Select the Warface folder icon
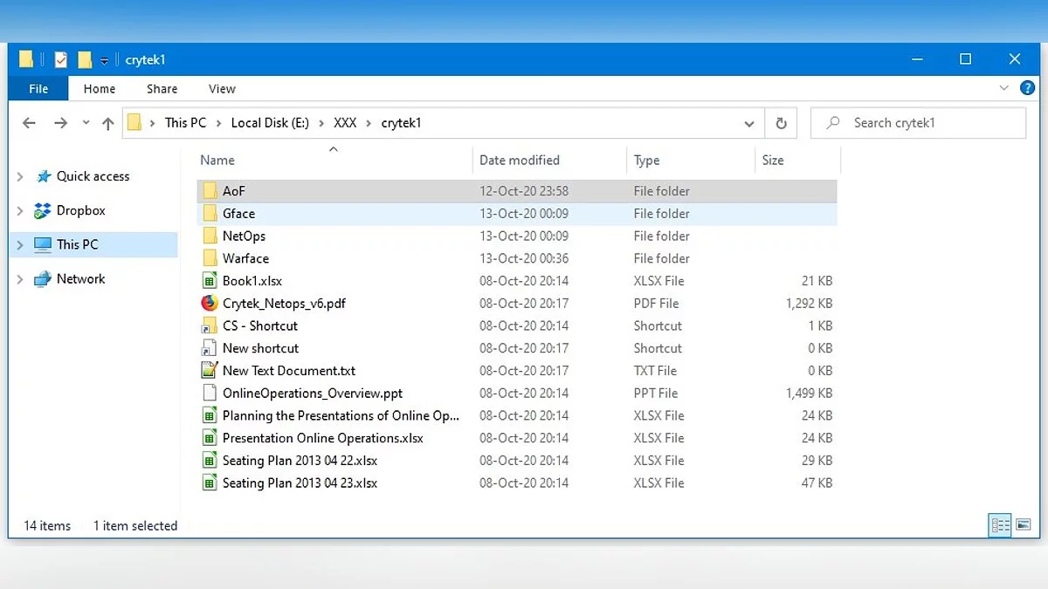1048x589 pixels. [209, 258]
